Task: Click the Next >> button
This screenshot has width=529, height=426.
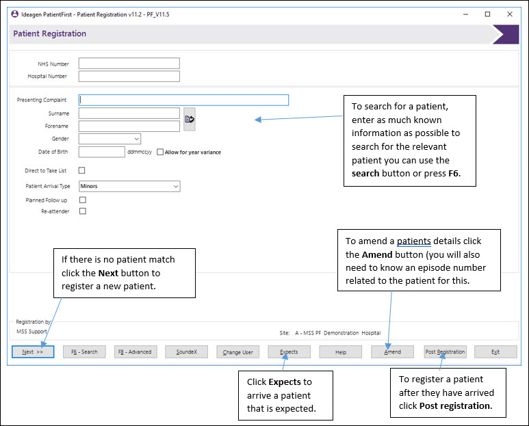Action: click(x=33, y=352)
